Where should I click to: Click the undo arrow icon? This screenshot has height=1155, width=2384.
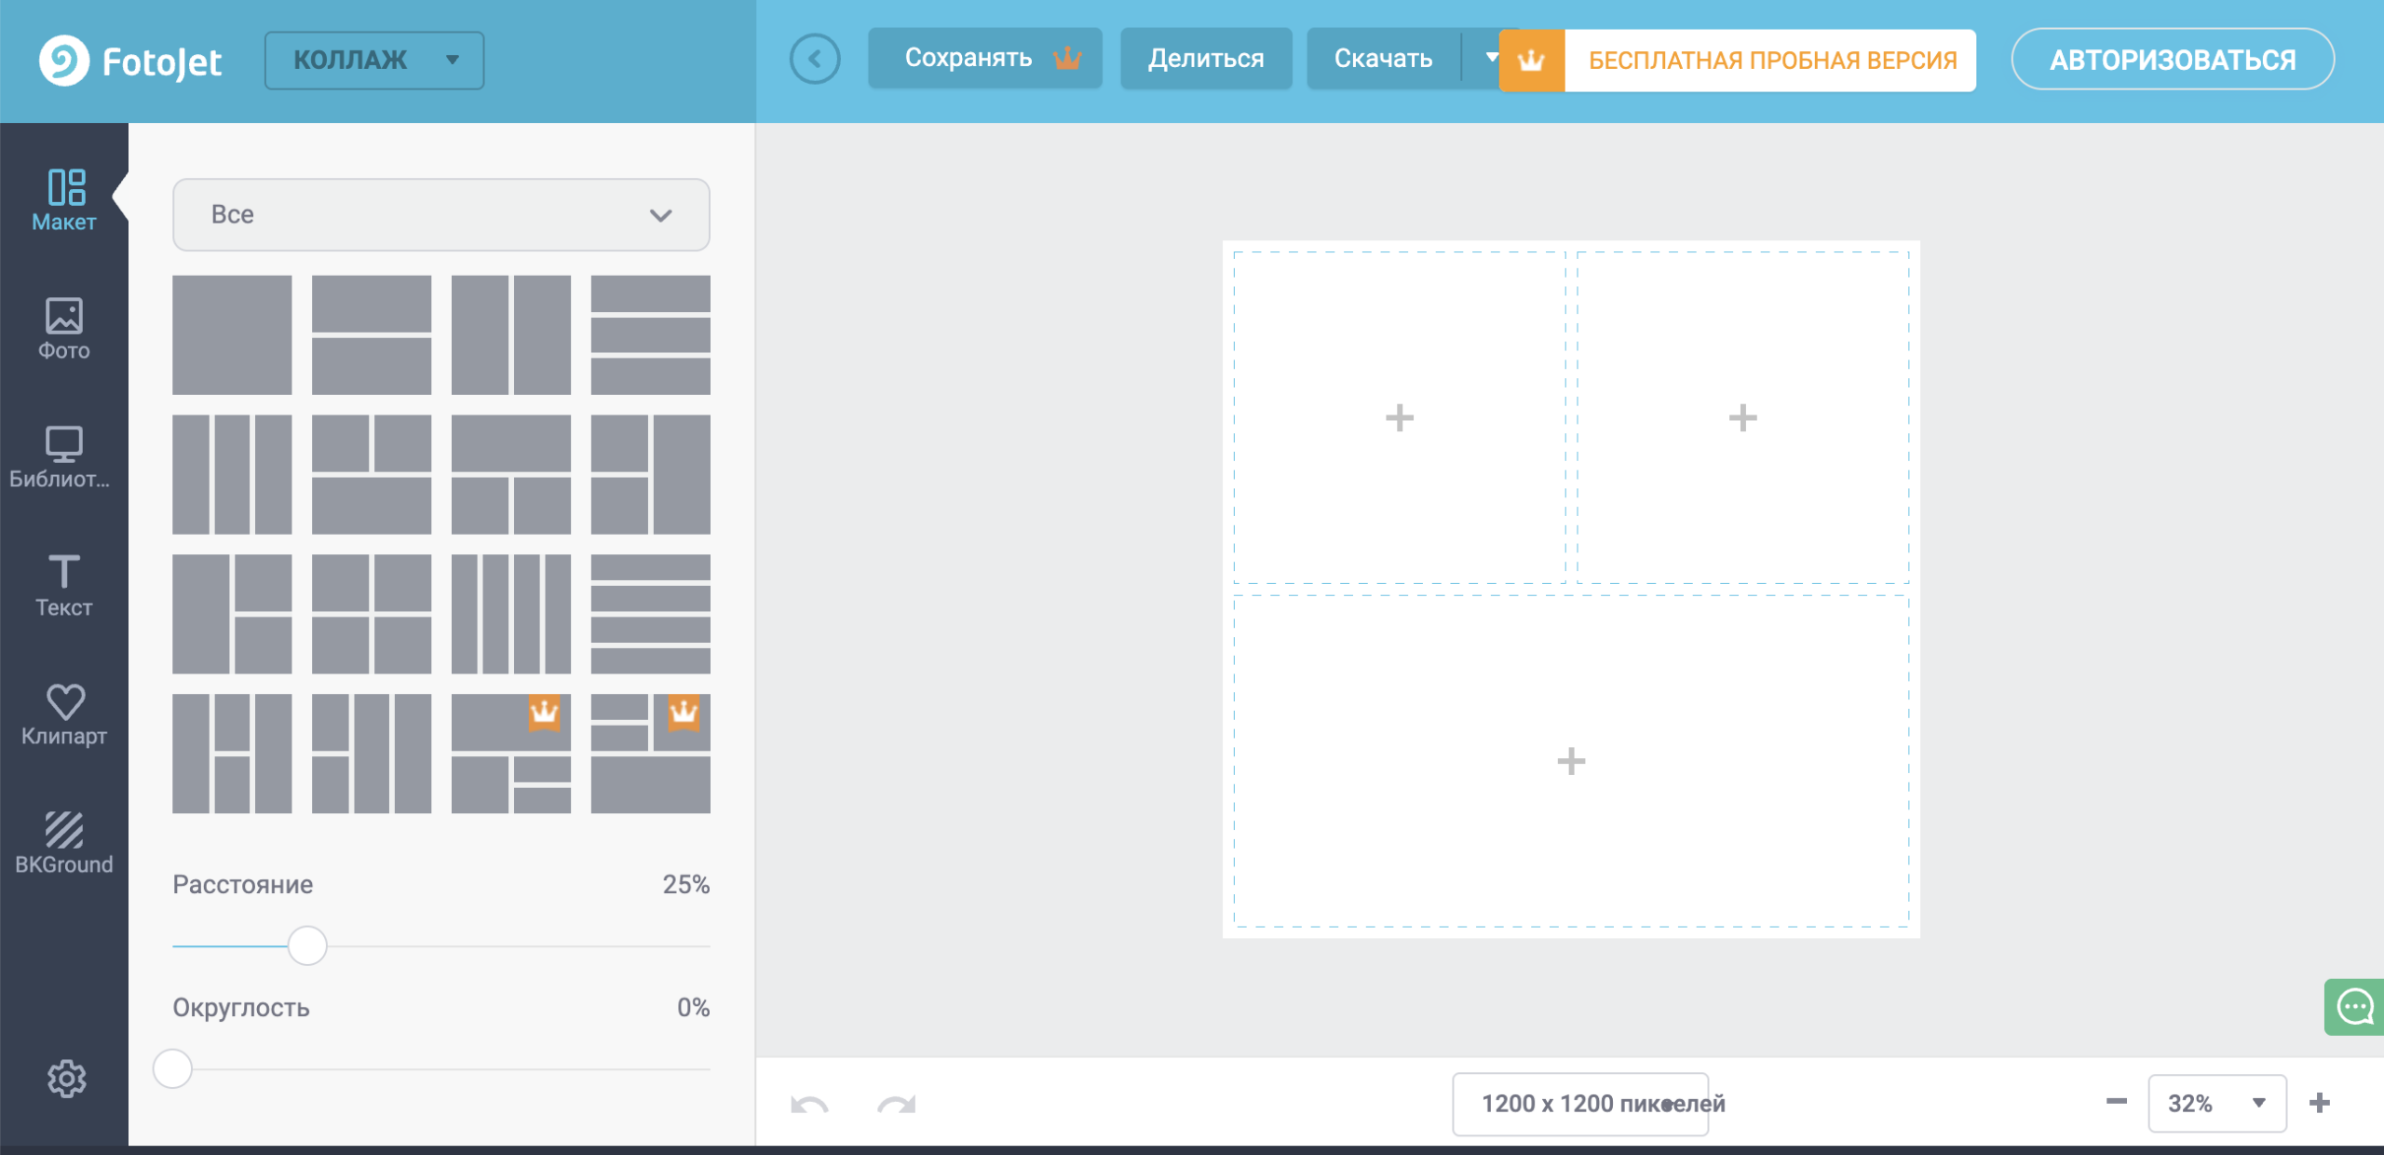click(809, 1105)
